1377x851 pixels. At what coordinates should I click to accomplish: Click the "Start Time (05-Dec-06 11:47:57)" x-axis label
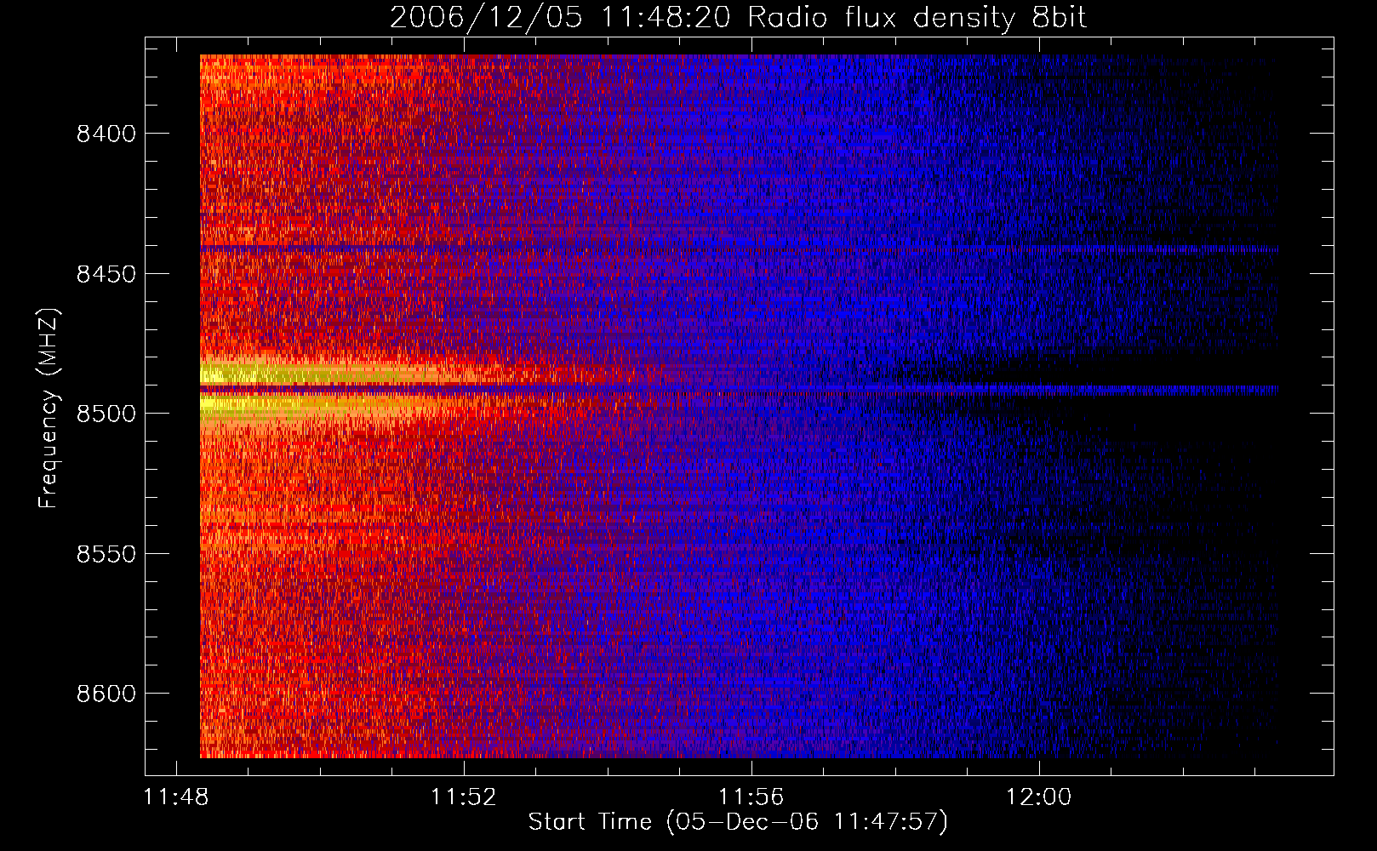[738, 822]
